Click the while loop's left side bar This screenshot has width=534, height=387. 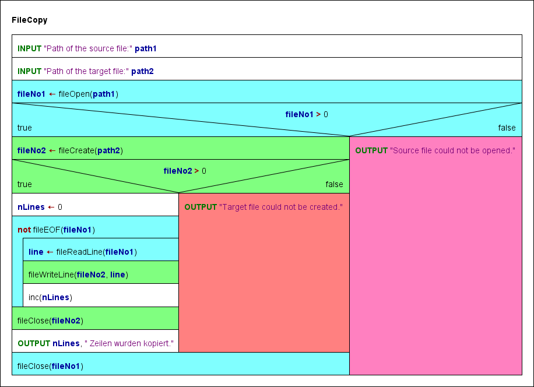click(17, 272)
